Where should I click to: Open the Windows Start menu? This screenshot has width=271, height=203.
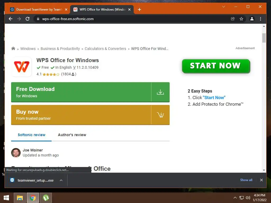(6, 198)
